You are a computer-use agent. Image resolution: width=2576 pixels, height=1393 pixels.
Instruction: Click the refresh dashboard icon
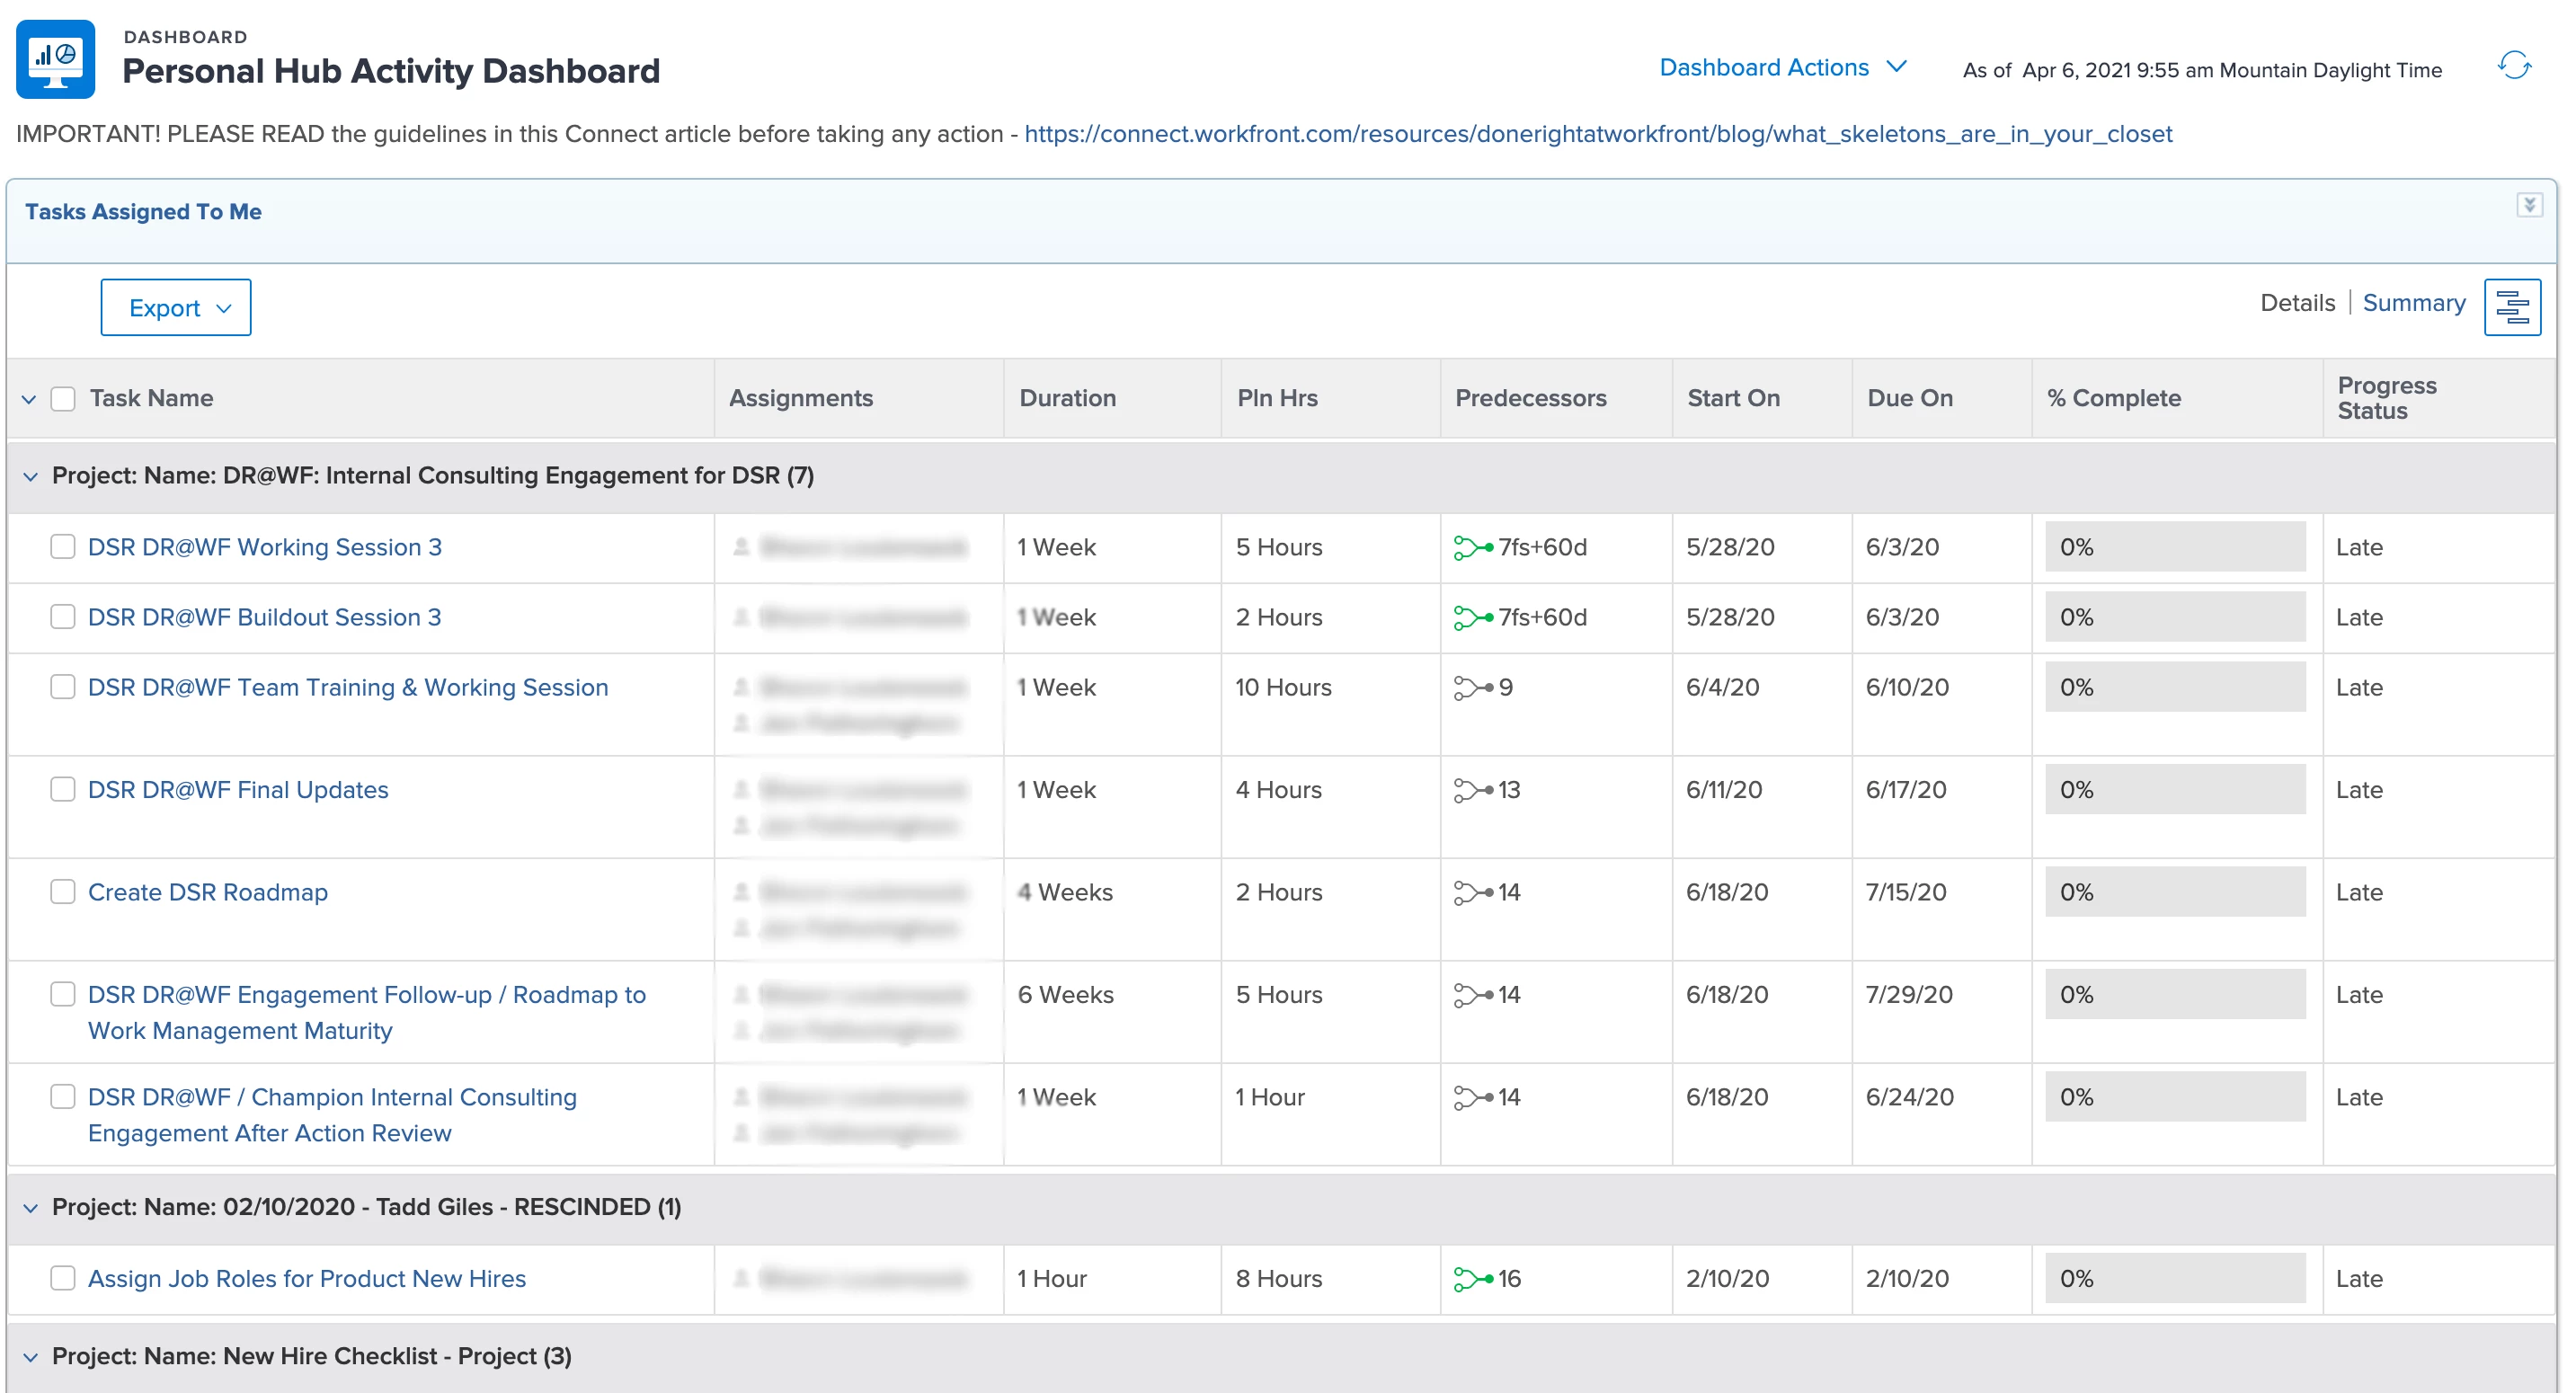2513,67
